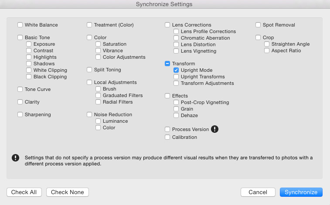Select the Graduated Filters checkbox
This screenshot has height=205, width=330.
click(98, 95)
